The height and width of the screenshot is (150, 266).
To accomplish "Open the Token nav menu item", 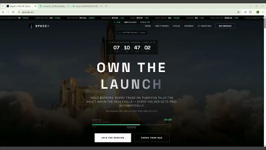I will click(x=148, y=26).
